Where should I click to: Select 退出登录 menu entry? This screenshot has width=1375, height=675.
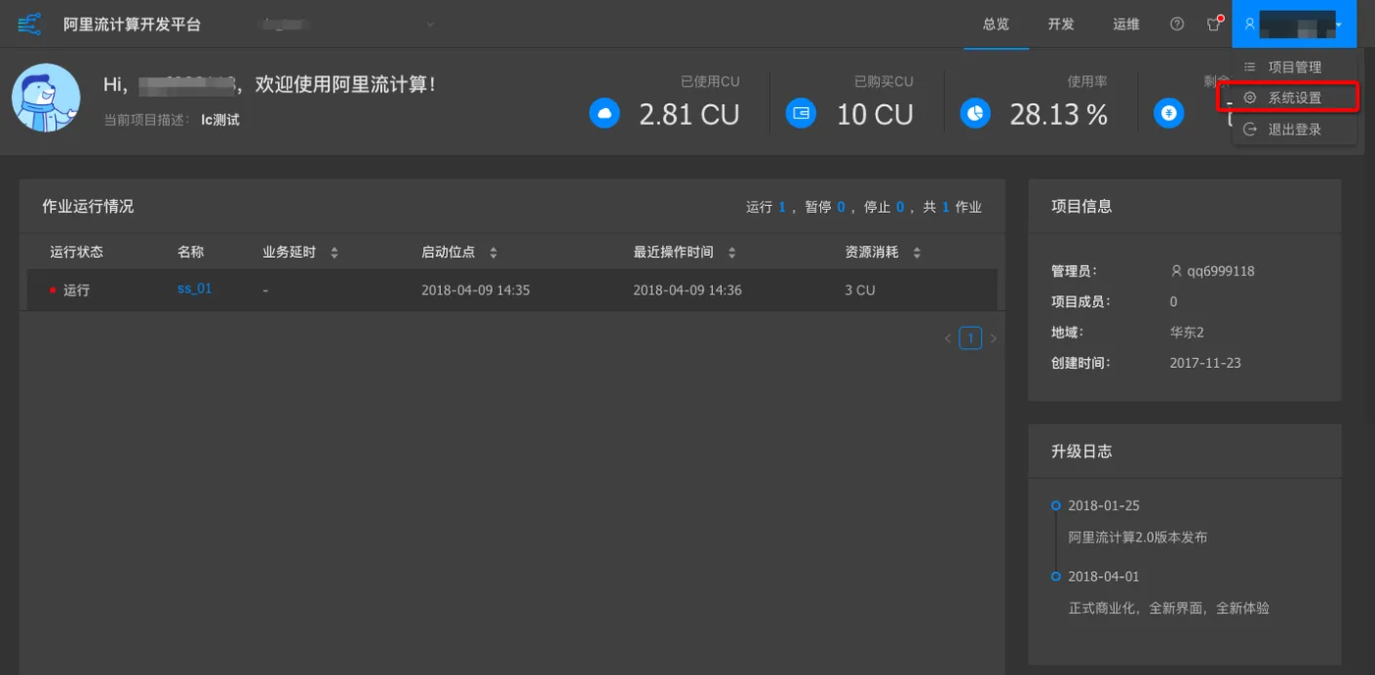point(1294,130)
